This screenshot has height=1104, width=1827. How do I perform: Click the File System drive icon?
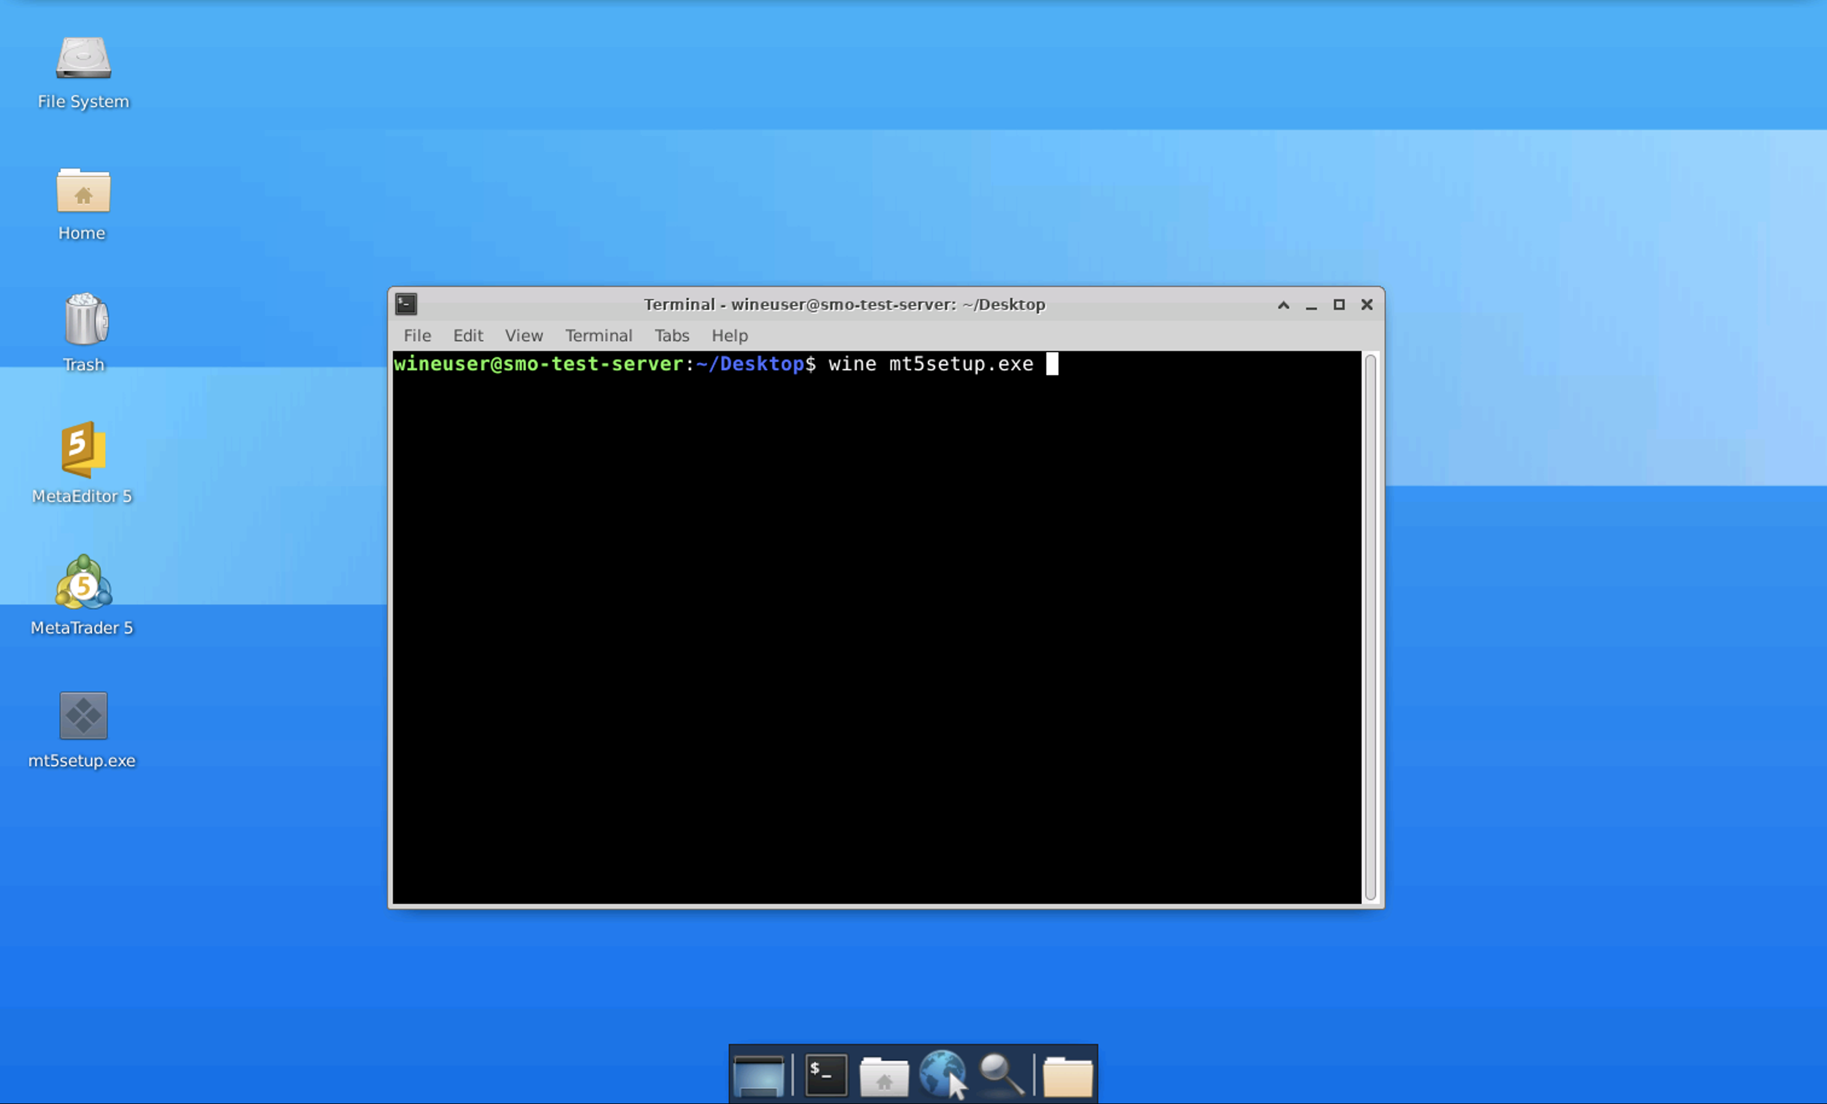83,59
